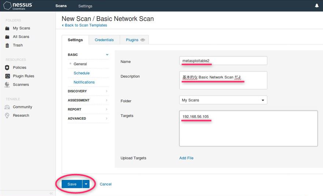Expand the ADVANCED section

pyautogui.click(x=88, y=119)
